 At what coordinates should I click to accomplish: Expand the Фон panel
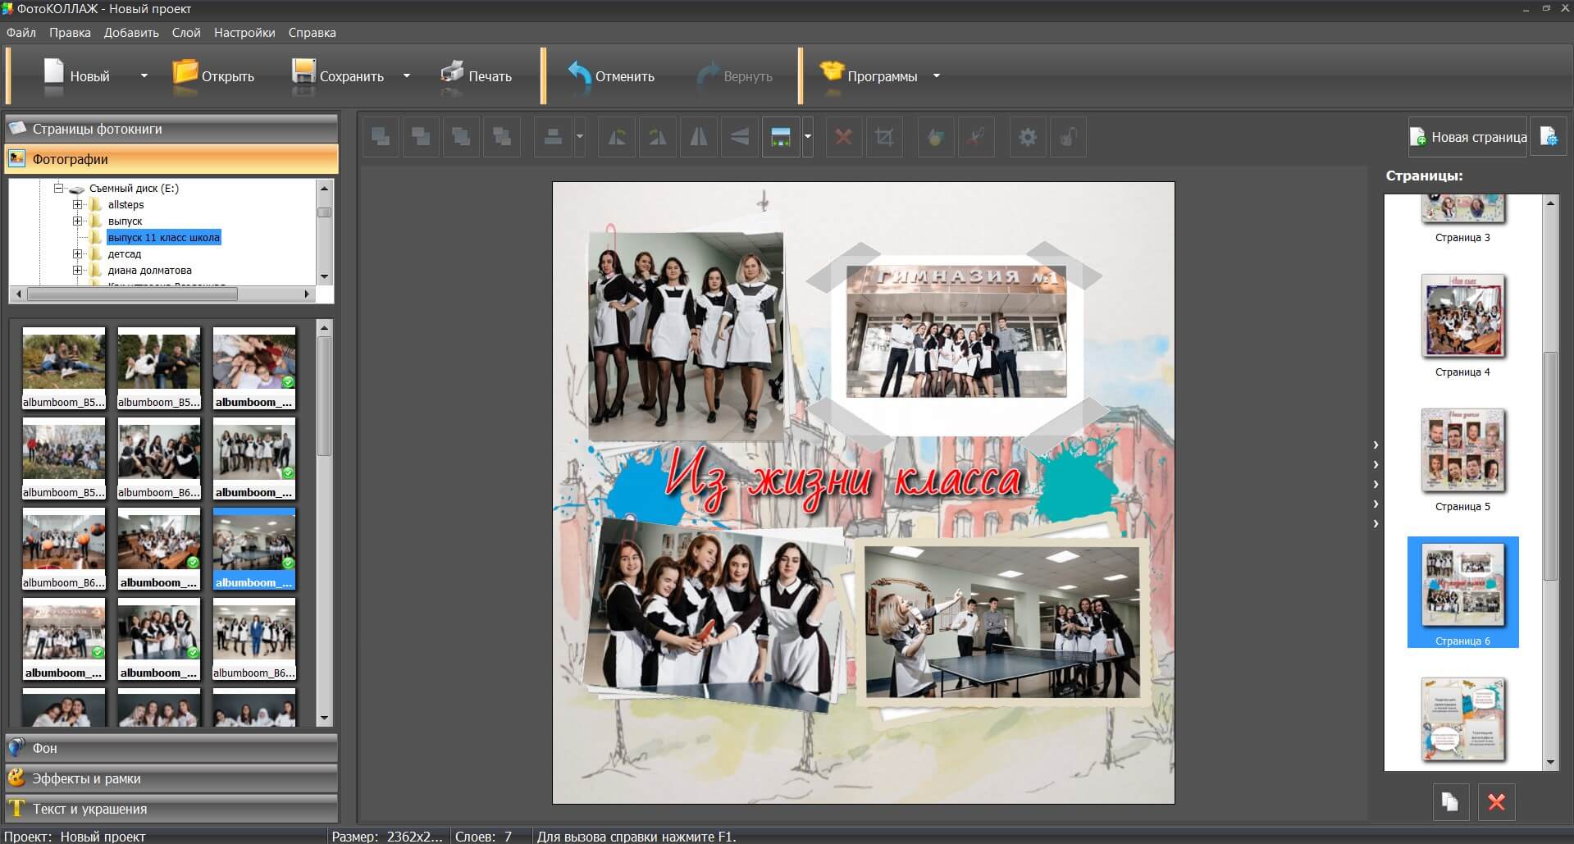pyautogui.click(x=171, y=748)
